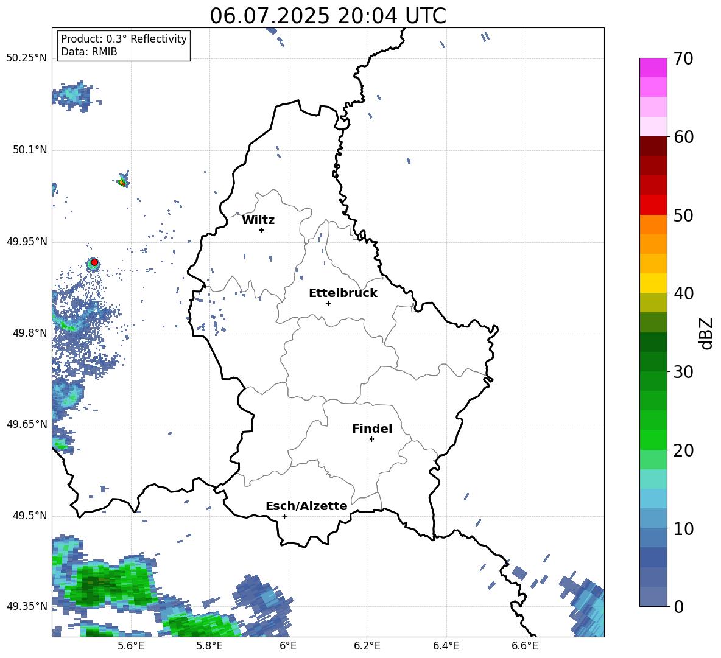Click the 6.4°E longitude label
Image resolution: width=721 pixels, height=658 pixels.
click(446, 646)
